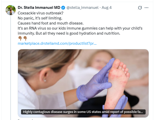Image resolution: width=156 pixels, height=120 pixels.
Task: Click the second pointing-down hand emoji
Action: pos(25,38)
